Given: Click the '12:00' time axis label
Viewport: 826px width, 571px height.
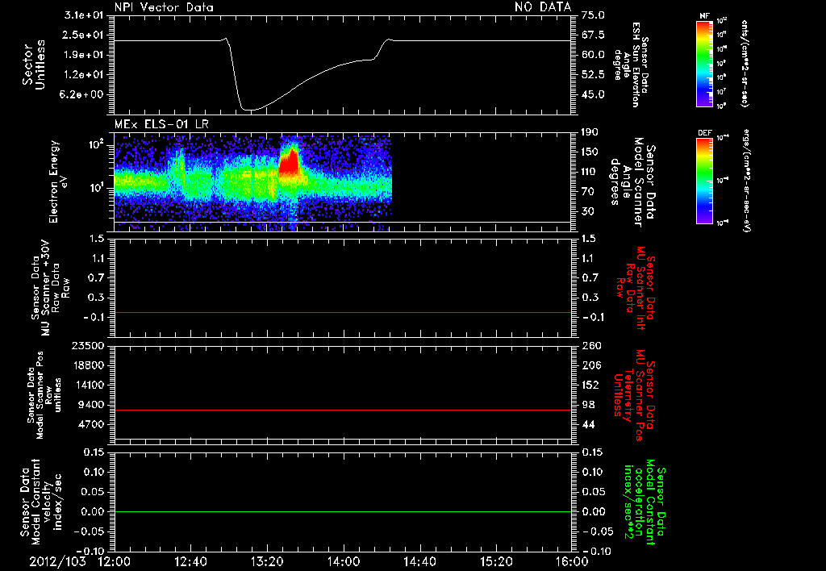Looking at the screenshot, I should point(115,561).
